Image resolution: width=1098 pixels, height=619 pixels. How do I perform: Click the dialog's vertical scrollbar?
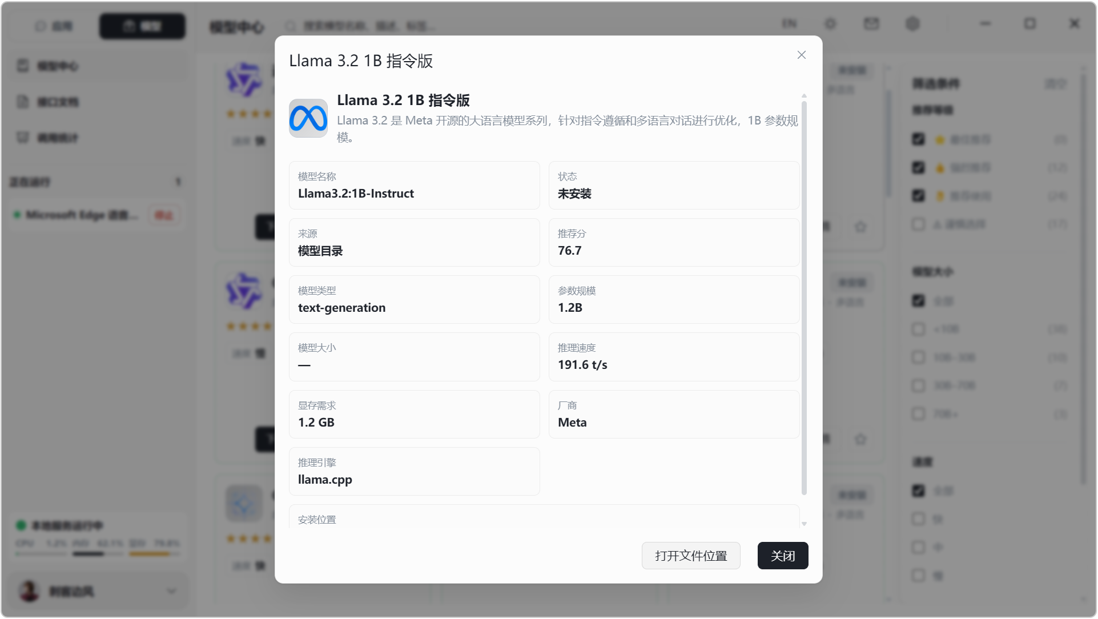pos(805,298)
